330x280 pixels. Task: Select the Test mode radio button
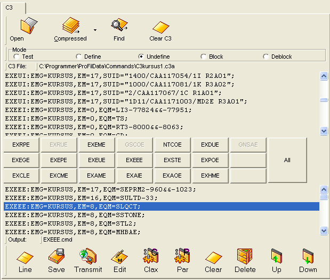coord(17,57)
